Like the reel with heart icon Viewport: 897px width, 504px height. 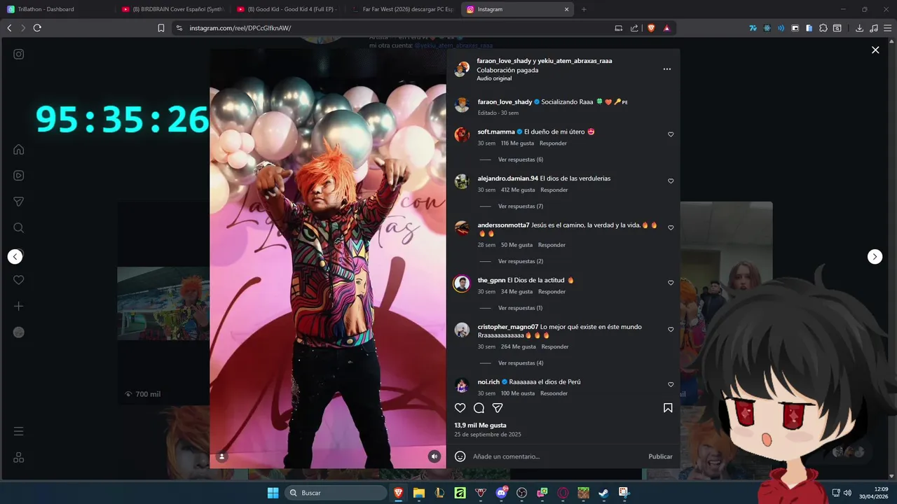pos(460,408)
